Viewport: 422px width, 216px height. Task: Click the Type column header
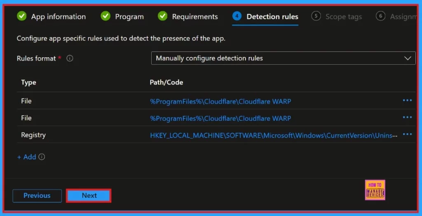pos(28,82)
